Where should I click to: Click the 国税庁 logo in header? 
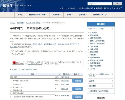coord(8,6)
